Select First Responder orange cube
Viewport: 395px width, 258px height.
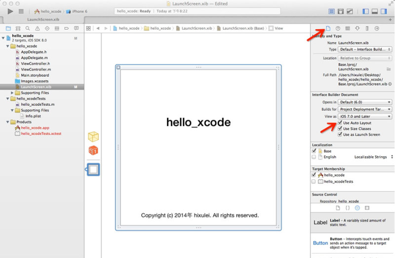click(93, 151)
